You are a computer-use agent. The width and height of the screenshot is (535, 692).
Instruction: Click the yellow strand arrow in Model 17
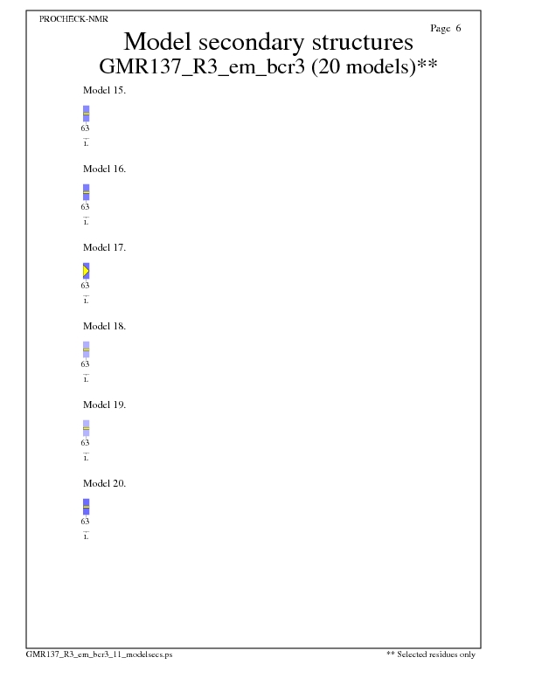(x=86, y=271)
